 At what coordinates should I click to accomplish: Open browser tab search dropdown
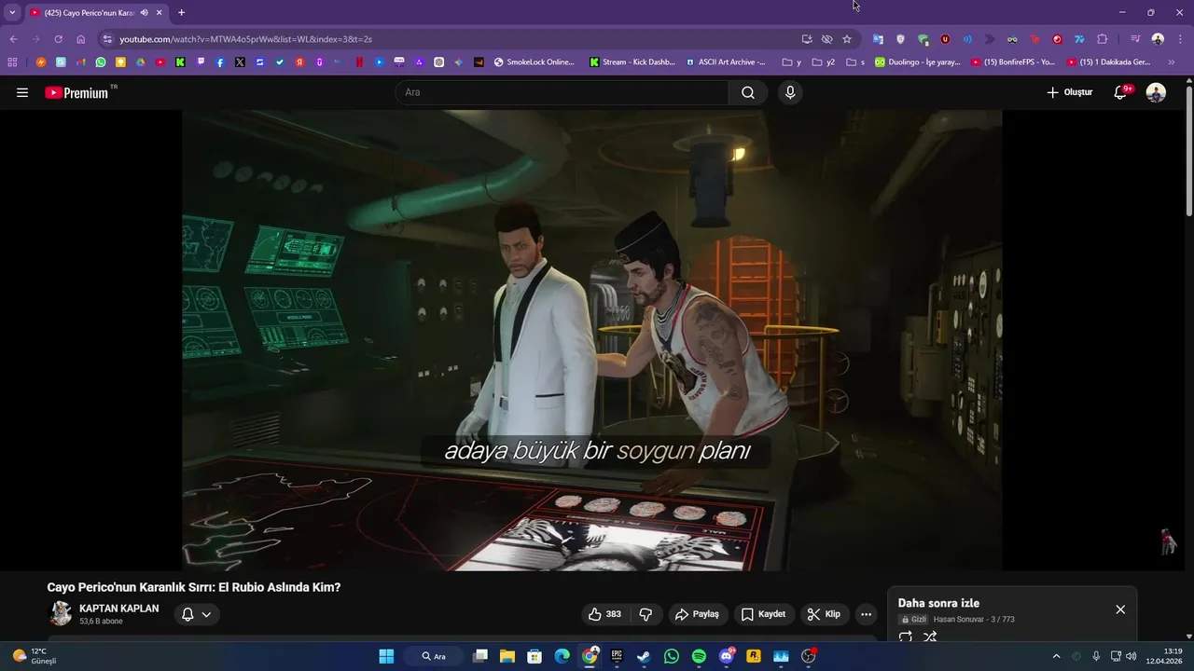pyautogui.click(x=12, y=13)
